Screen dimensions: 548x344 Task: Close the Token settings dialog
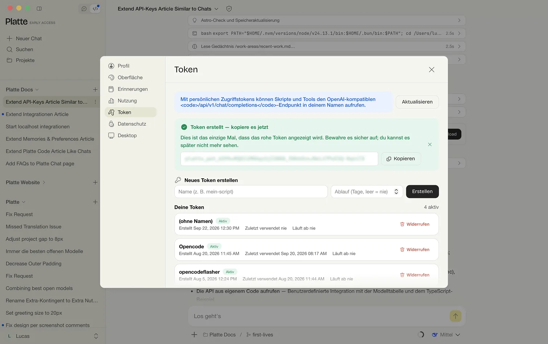(432, 70)
